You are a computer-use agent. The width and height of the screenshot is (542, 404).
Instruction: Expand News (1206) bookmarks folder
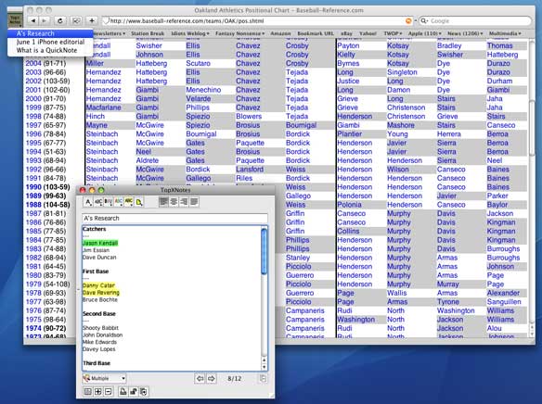point(465,33)
